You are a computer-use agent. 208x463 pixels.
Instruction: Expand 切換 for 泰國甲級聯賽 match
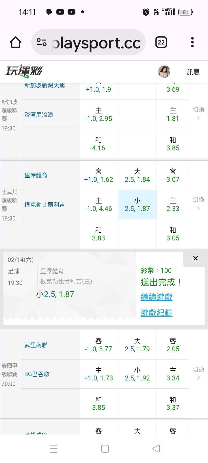pyautogui.click(x=198, y=373)
